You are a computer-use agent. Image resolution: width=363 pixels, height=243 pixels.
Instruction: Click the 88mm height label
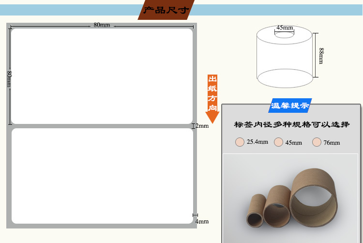[320, 55]
